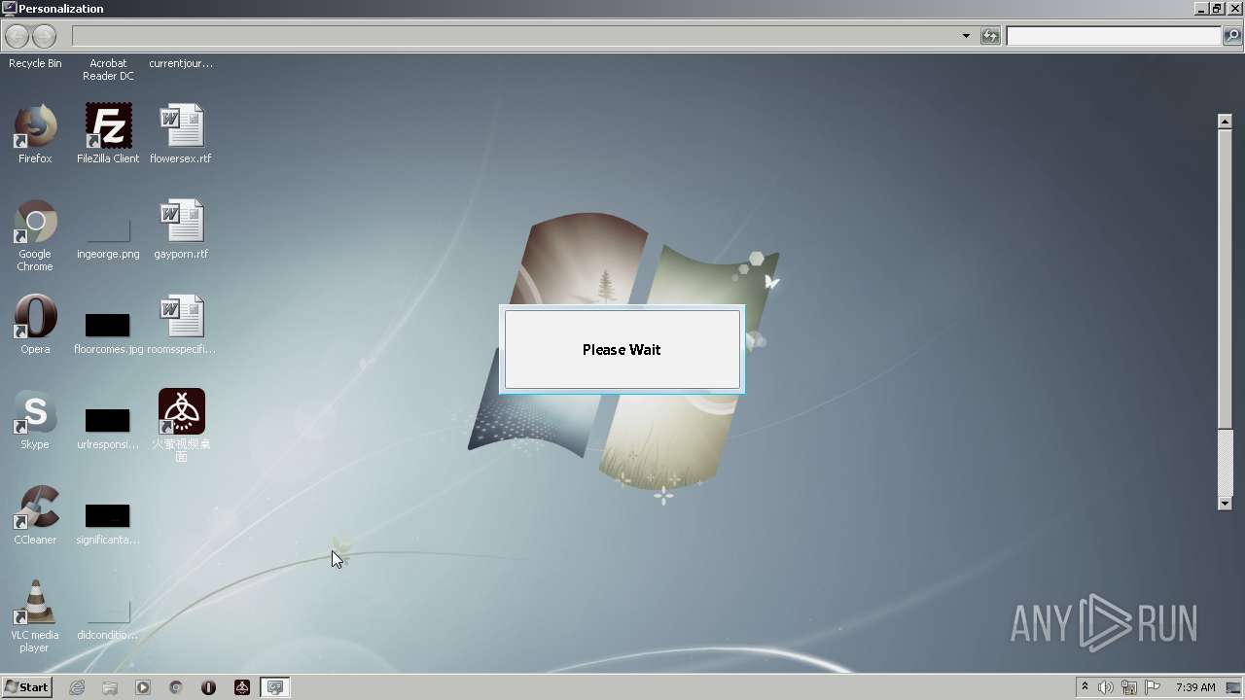The height and width of the screenshot is (700, 1245).
Task: Click the vertical scrollbar thumb
Action: (x=1225, y=277)
